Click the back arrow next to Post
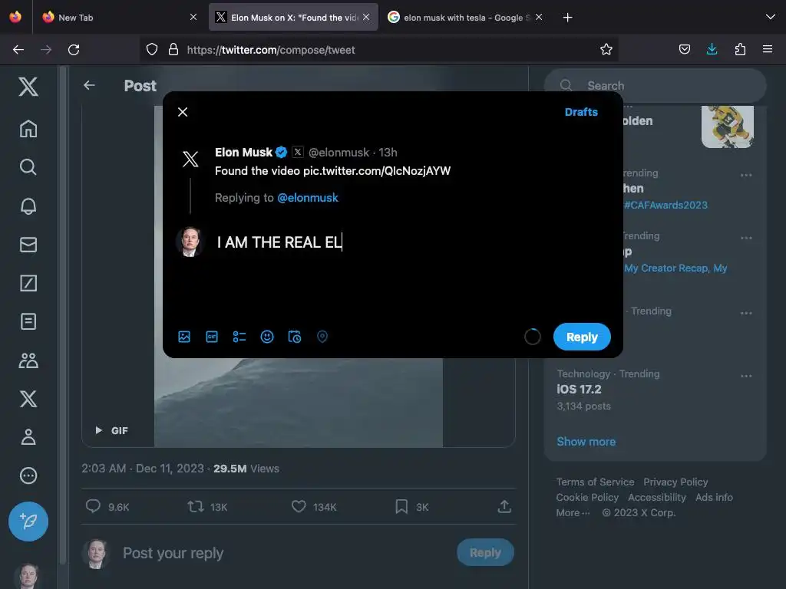This screenshot has height=589, width=786. pyautogui.click(x=89, y=86)
